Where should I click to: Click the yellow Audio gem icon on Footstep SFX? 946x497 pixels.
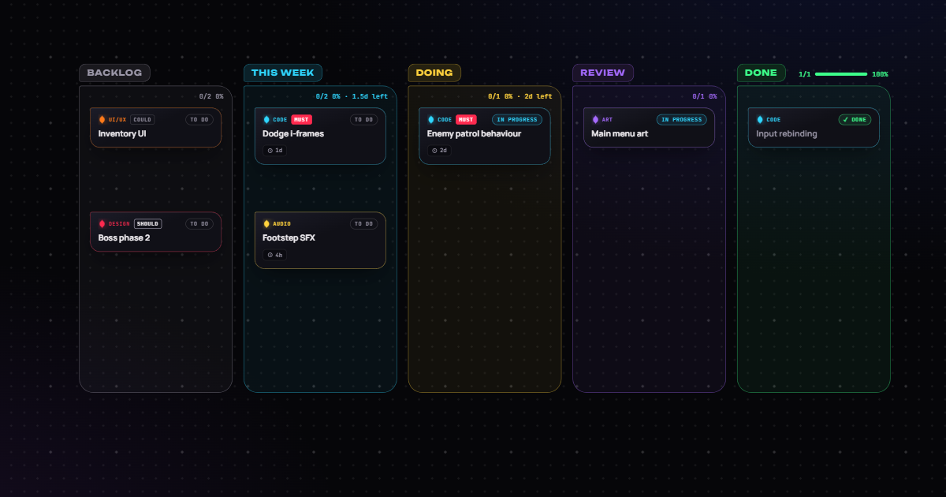point(266,224)
